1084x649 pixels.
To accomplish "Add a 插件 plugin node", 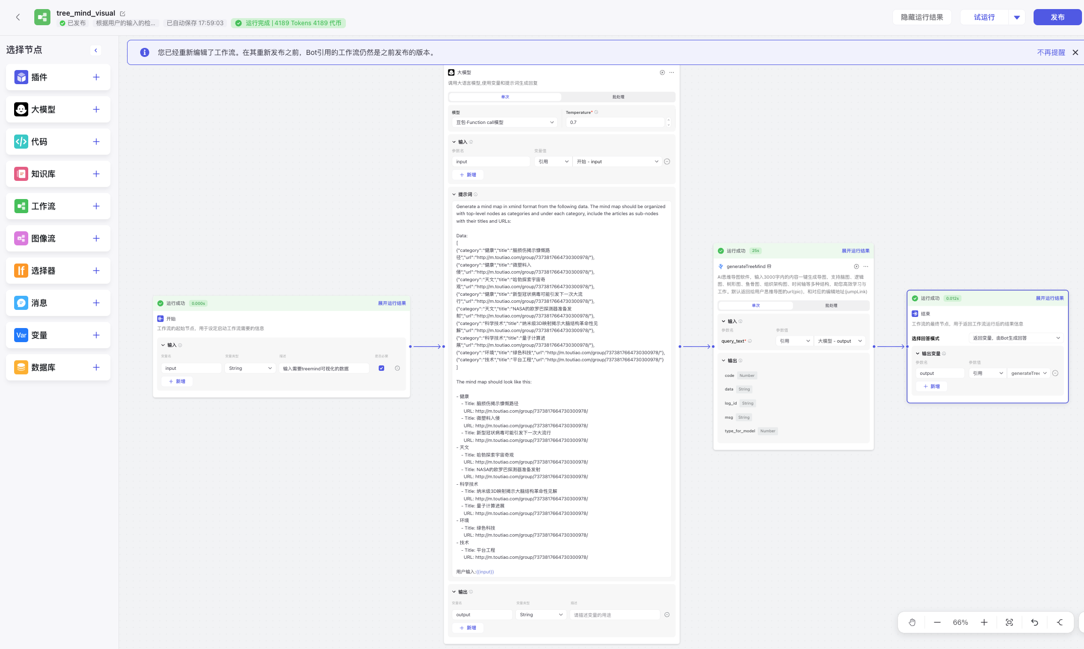I will click(x=96, y=77).
